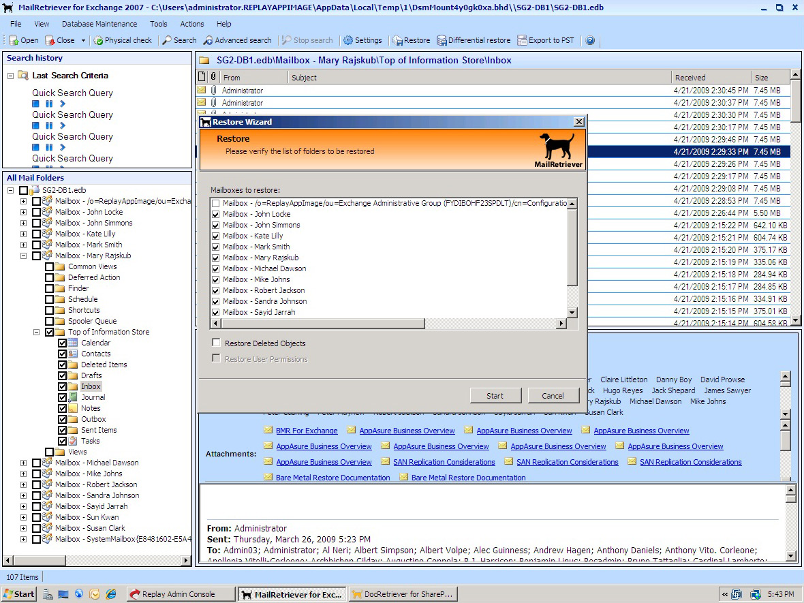Open the first SAN Replication Considerations link

444,462
